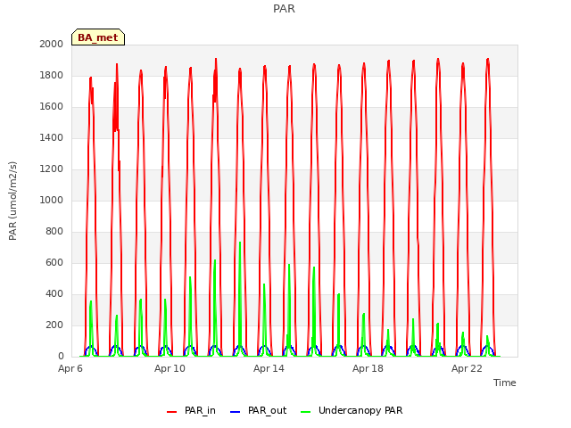
Task: Click the PAR (umol/m2/s) y-axis title
Action: pyautogui.click(x=12, y=201)
